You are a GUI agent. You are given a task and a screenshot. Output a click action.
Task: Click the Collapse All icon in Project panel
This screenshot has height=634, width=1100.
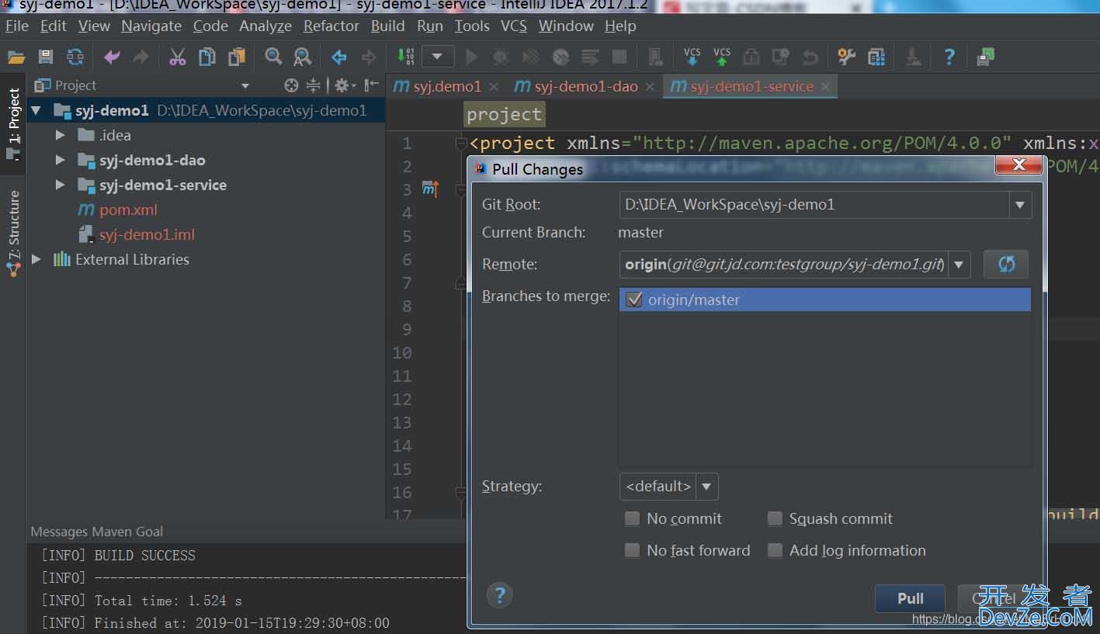(x=313, y=85)
